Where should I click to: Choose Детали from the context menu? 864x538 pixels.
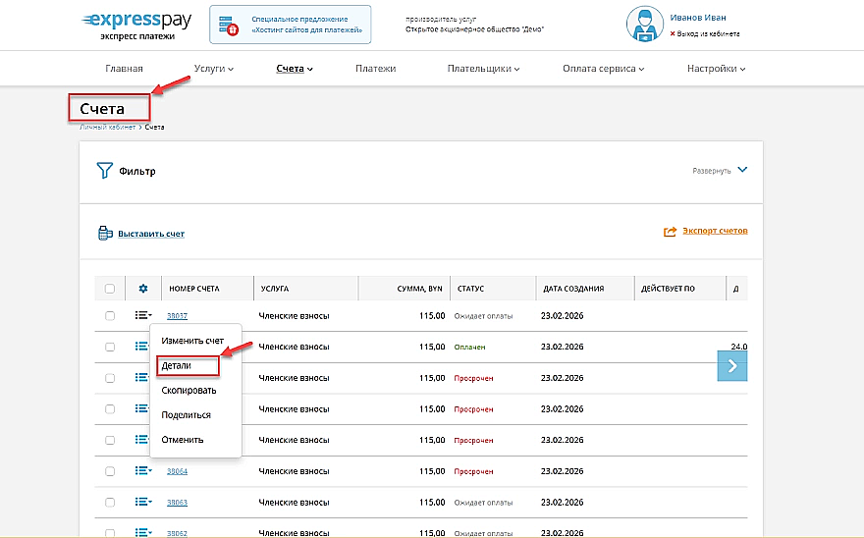(177, 365)
